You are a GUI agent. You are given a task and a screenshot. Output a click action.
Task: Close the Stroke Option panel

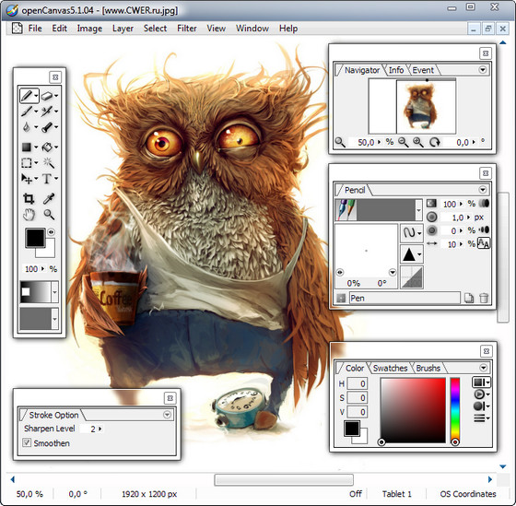coord(170,398)
